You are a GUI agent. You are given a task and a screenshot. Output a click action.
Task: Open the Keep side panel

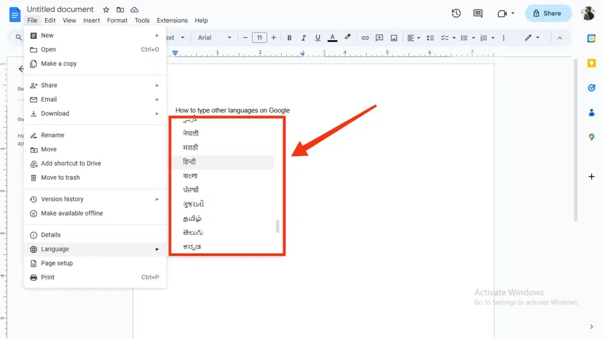tap(591, 63)
